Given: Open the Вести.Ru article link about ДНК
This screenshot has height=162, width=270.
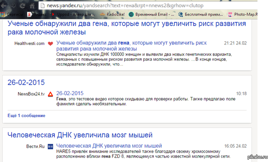Looking at the screenshot, I should 109,146.
